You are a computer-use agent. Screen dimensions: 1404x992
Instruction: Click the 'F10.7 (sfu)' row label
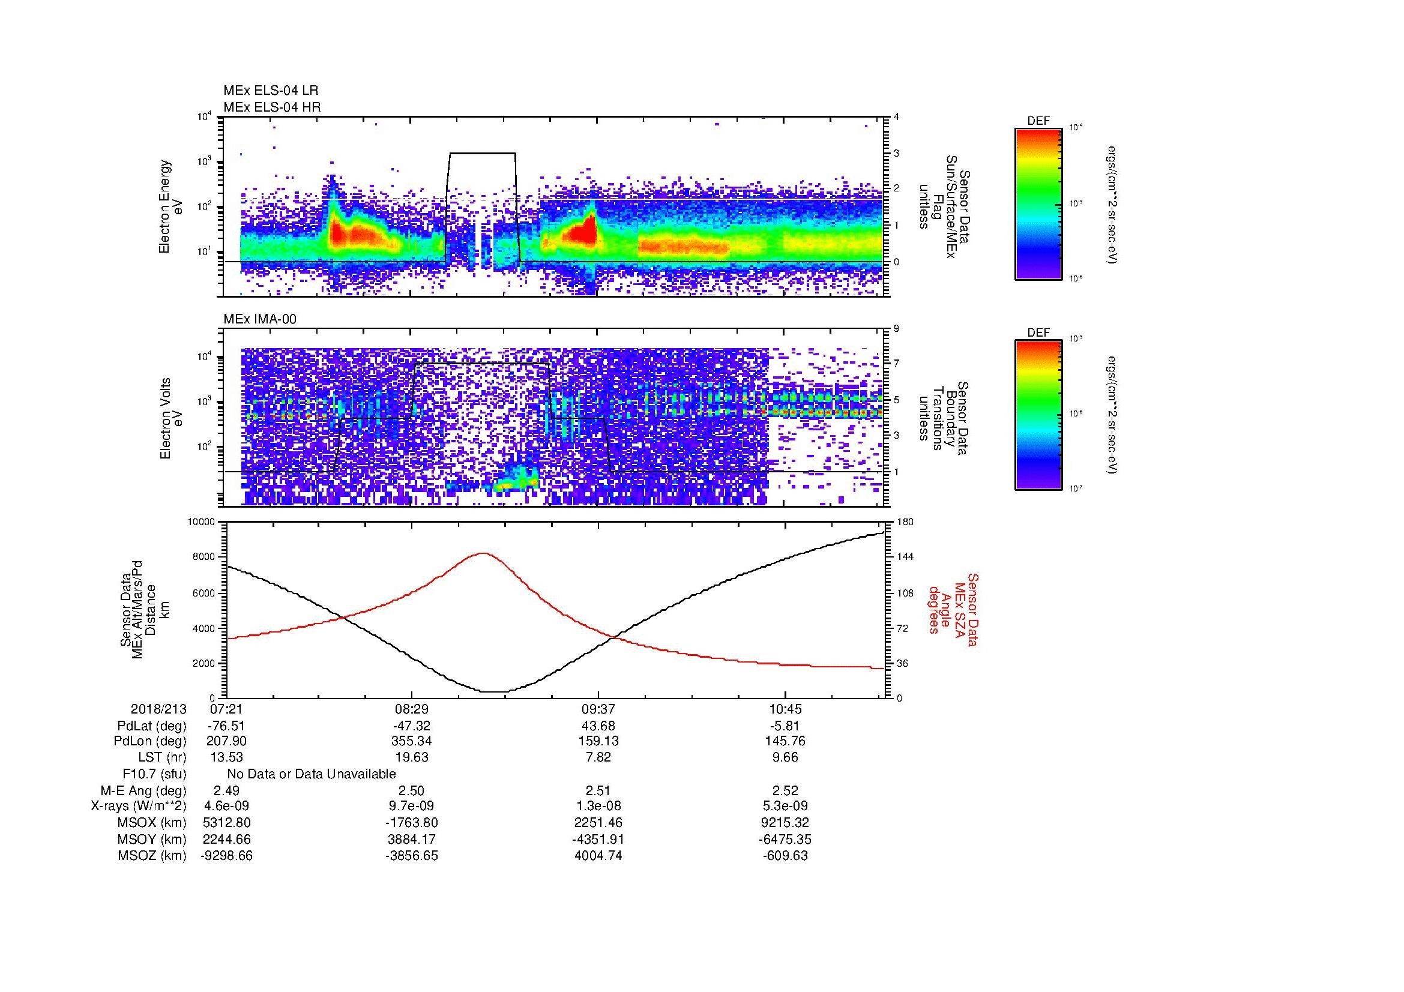[x=155, y=774]
